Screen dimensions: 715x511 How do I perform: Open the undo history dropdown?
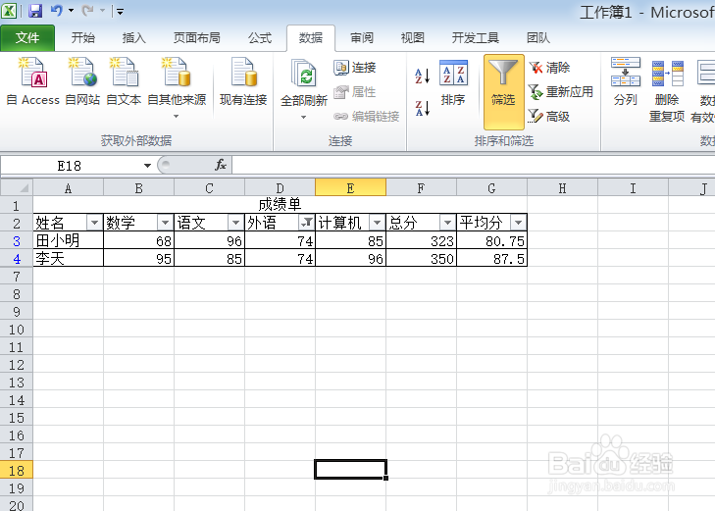tap(72, 11)
